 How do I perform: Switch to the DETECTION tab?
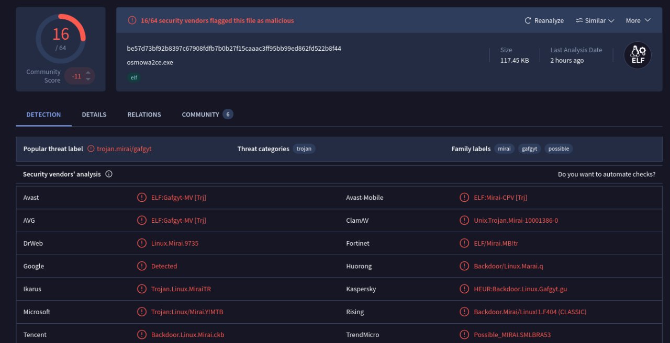tap(43, 115)
